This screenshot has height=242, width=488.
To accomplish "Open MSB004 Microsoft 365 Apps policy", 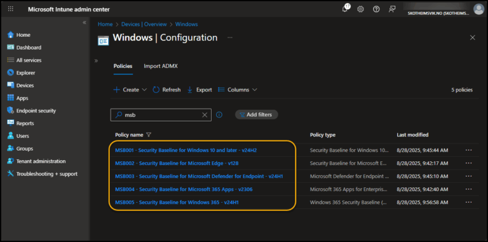I will coord(184,189).
